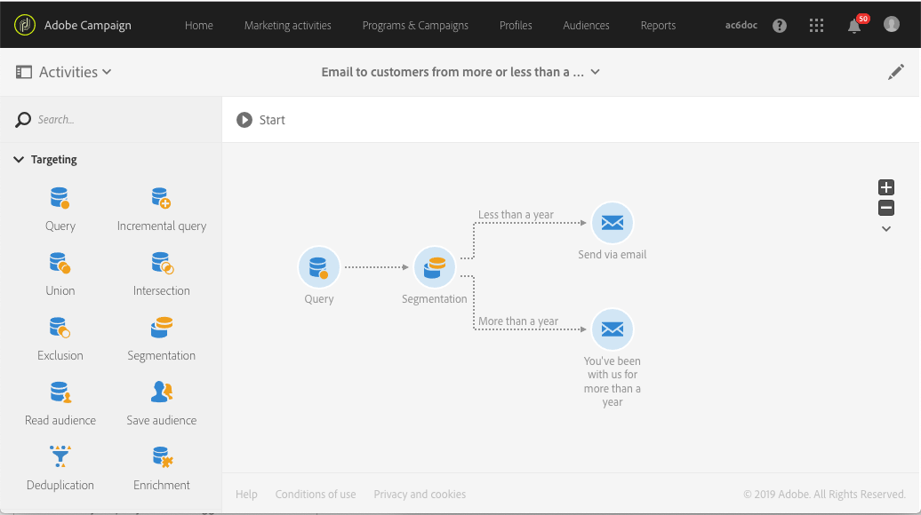Choose the Intersection activity icon

pos(162,263)
